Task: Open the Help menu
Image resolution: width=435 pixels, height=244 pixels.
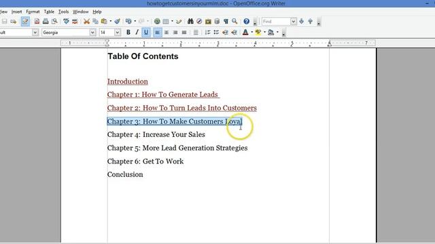Action: tap(97, 12)
